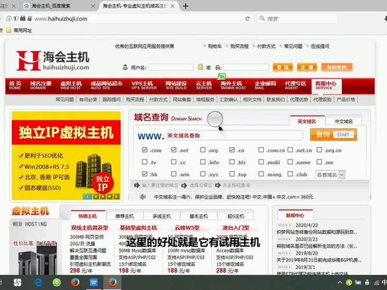Open the green 360 browser taskbar icon
This screenshot has width=387, height=290.
[57, 282]
